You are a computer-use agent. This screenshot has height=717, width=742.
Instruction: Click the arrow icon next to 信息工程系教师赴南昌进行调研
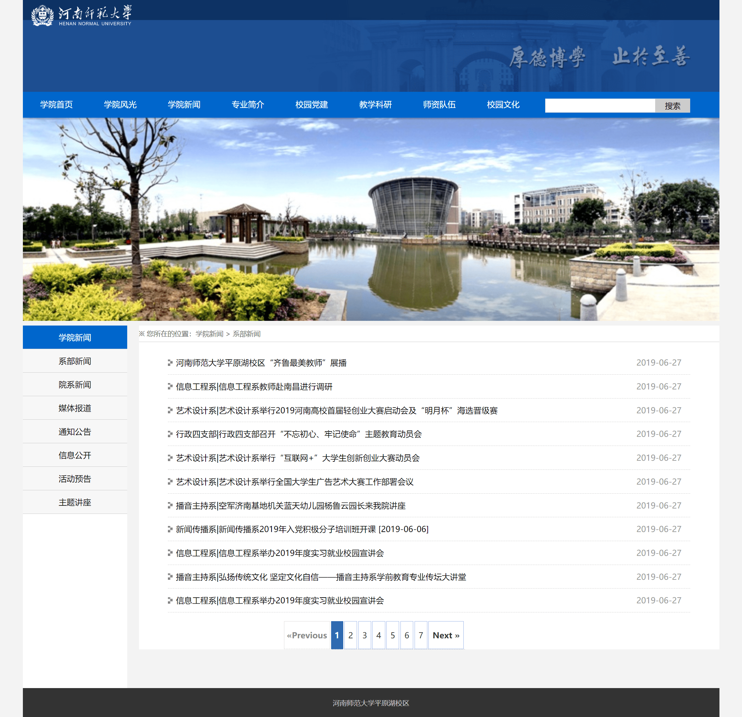tap(169, 386)
